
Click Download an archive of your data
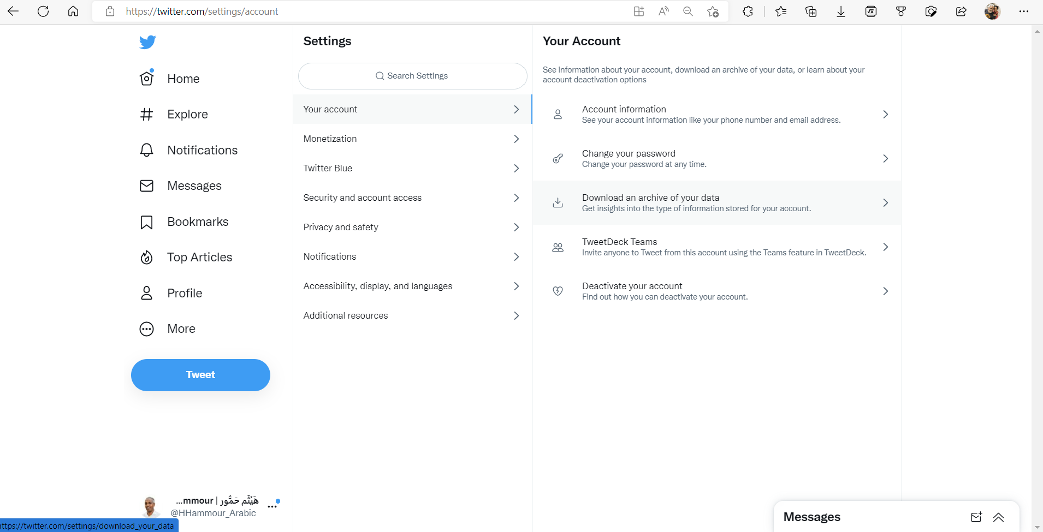(x=650, y=198)
